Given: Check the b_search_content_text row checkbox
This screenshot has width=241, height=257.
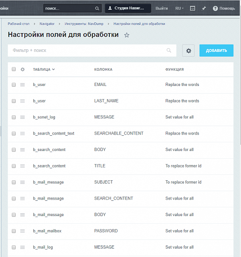Looking at the screenshot, I should [14, 133].
